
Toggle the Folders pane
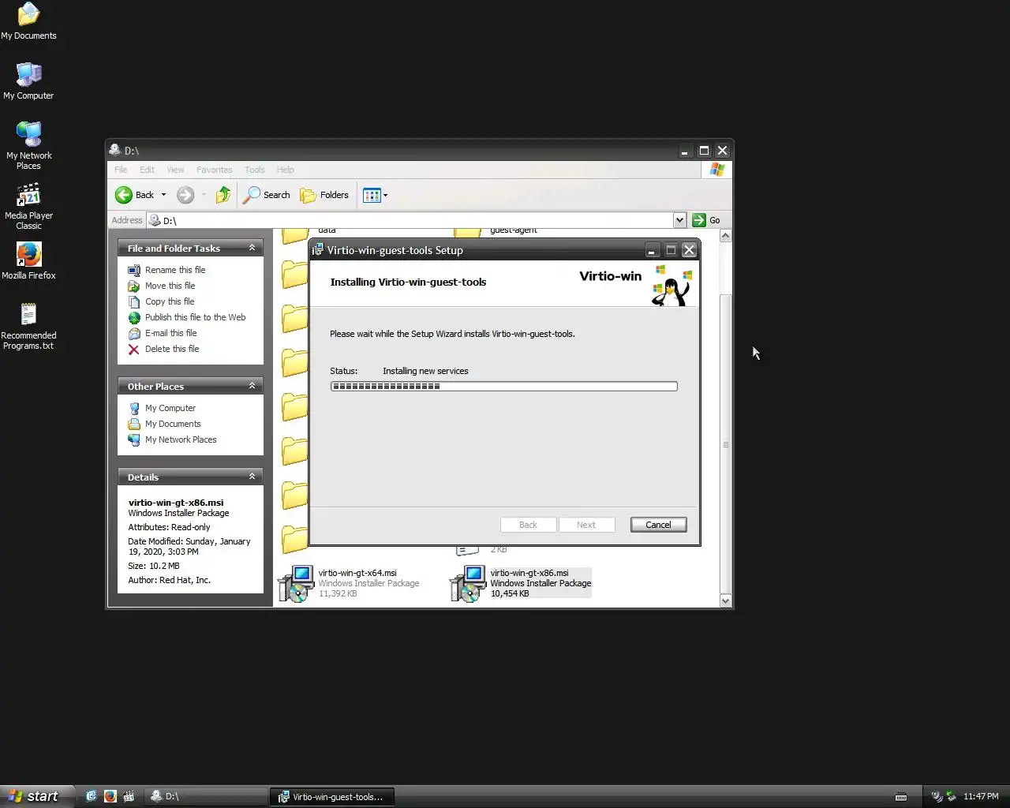[x=324, y=195]
